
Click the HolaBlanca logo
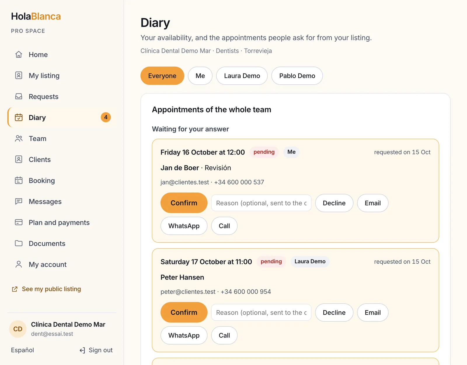point(36,16)
